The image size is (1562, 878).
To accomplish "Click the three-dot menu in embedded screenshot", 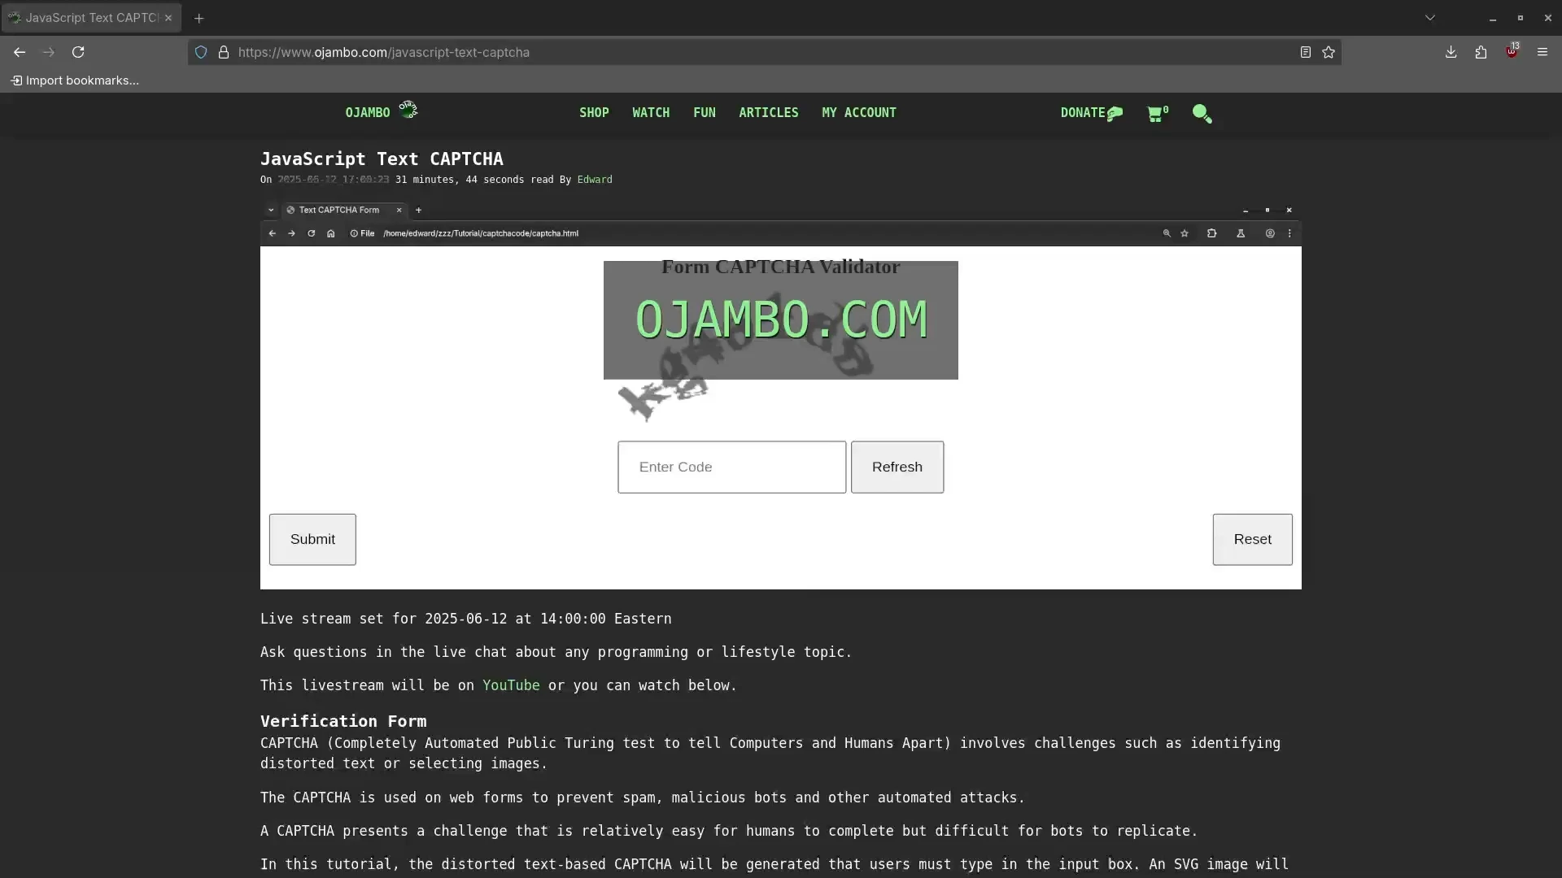I will coord(1289,233).
